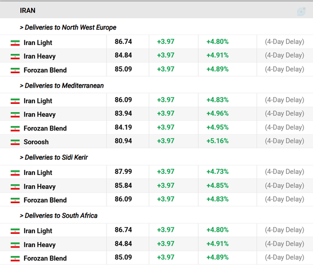Click flag icon for Mediterranean Iran Heavy

[15, 115]
